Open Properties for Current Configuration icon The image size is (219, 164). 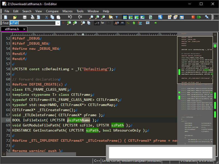coord(170,17)
